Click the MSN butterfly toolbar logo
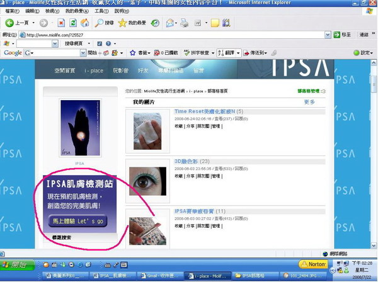Viewport: 378px width, 282px height. click(6, 43)
